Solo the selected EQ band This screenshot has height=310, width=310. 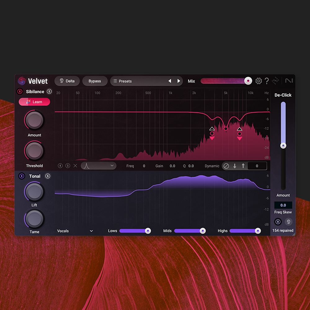pyautogui.click(x=68, y=166)
